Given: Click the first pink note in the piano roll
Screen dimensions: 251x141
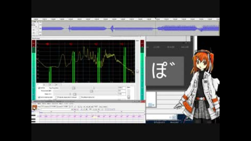Looking at the screenshot, I should click(x=42, y=116).
